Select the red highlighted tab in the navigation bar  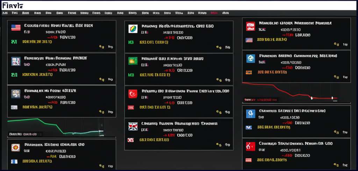(x=214, y=13)
